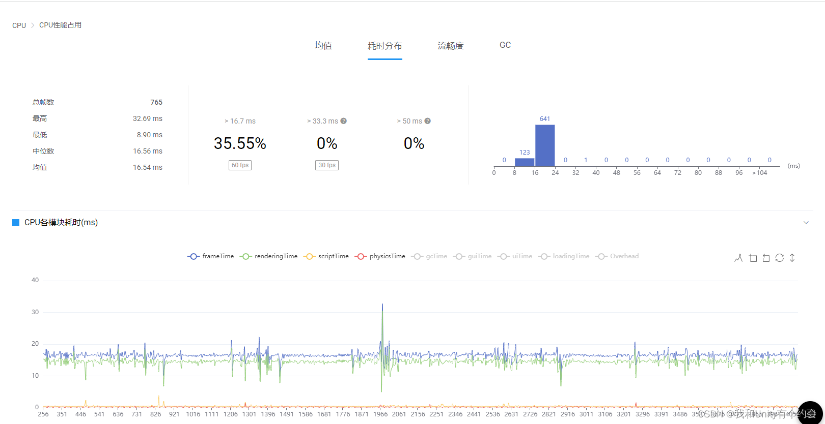Activate the area zoom selection icon
The image size is (825, 424).
(x=753, y=258)
